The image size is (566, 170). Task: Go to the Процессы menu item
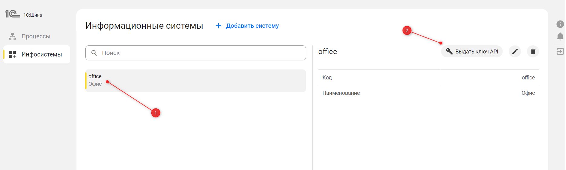pyautogui.click(x=36, y=37)
